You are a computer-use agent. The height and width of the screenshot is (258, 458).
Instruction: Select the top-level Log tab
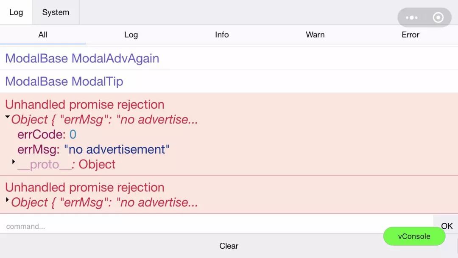[x=16, y=12]
